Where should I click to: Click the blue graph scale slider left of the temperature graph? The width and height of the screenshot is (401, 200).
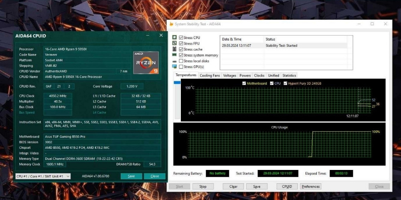[177, 82]
